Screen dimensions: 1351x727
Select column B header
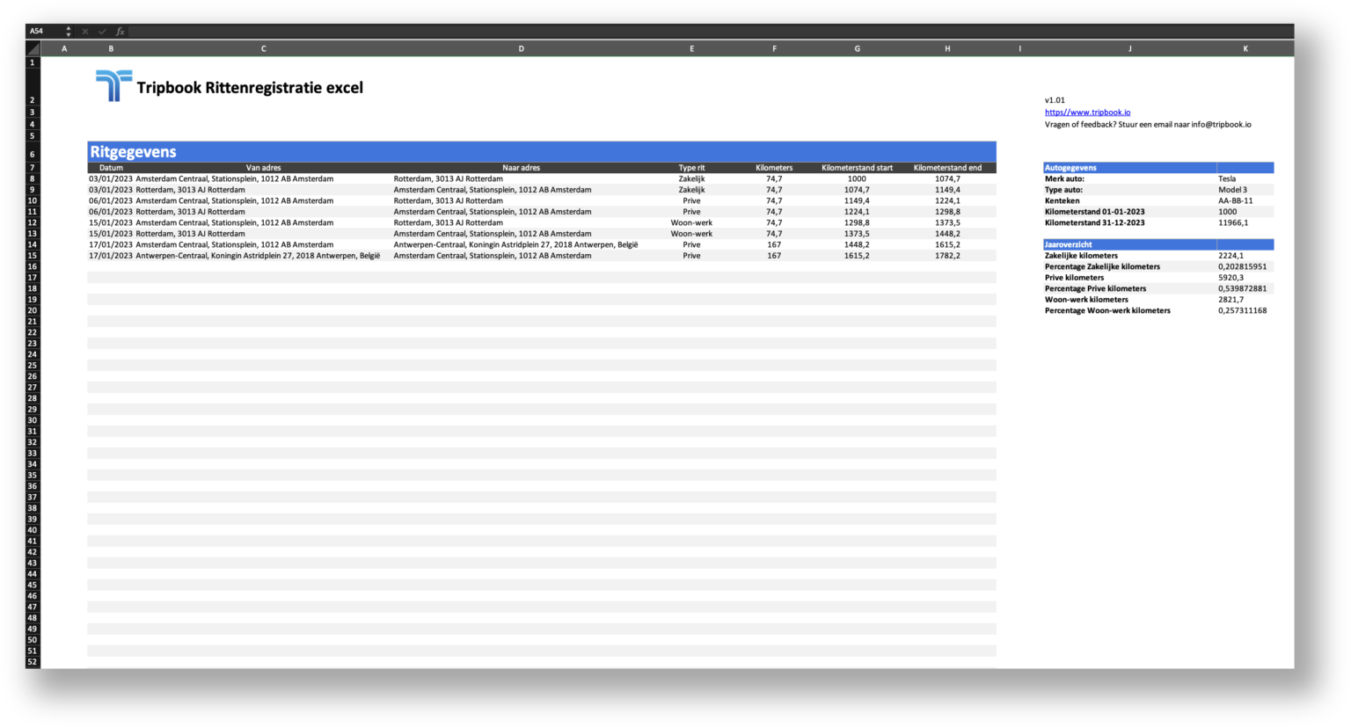(111, 49)
